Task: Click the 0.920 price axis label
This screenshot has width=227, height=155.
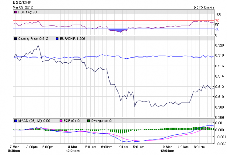Action: coord(220,45)
